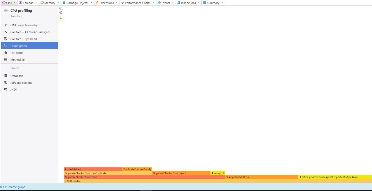The width and height of the screenshot is (372, 191).
Task: Click the Database cylinder icon
Action: point(6,76)
